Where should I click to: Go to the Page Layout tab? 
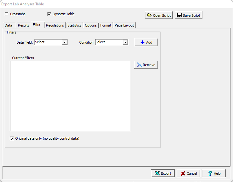click(124, 25)
